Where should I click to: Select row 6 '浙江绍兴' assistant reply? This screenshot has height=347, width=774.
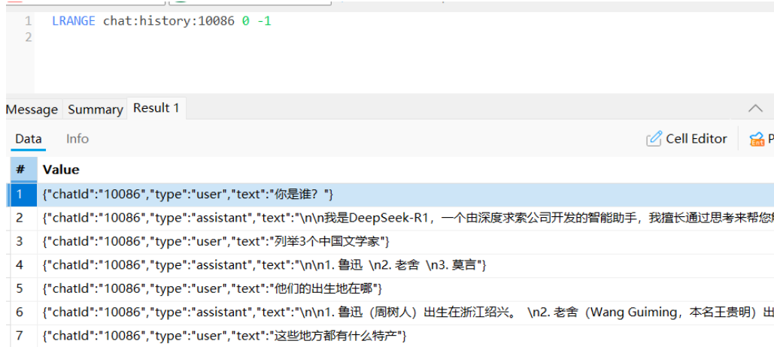(405, 312)
